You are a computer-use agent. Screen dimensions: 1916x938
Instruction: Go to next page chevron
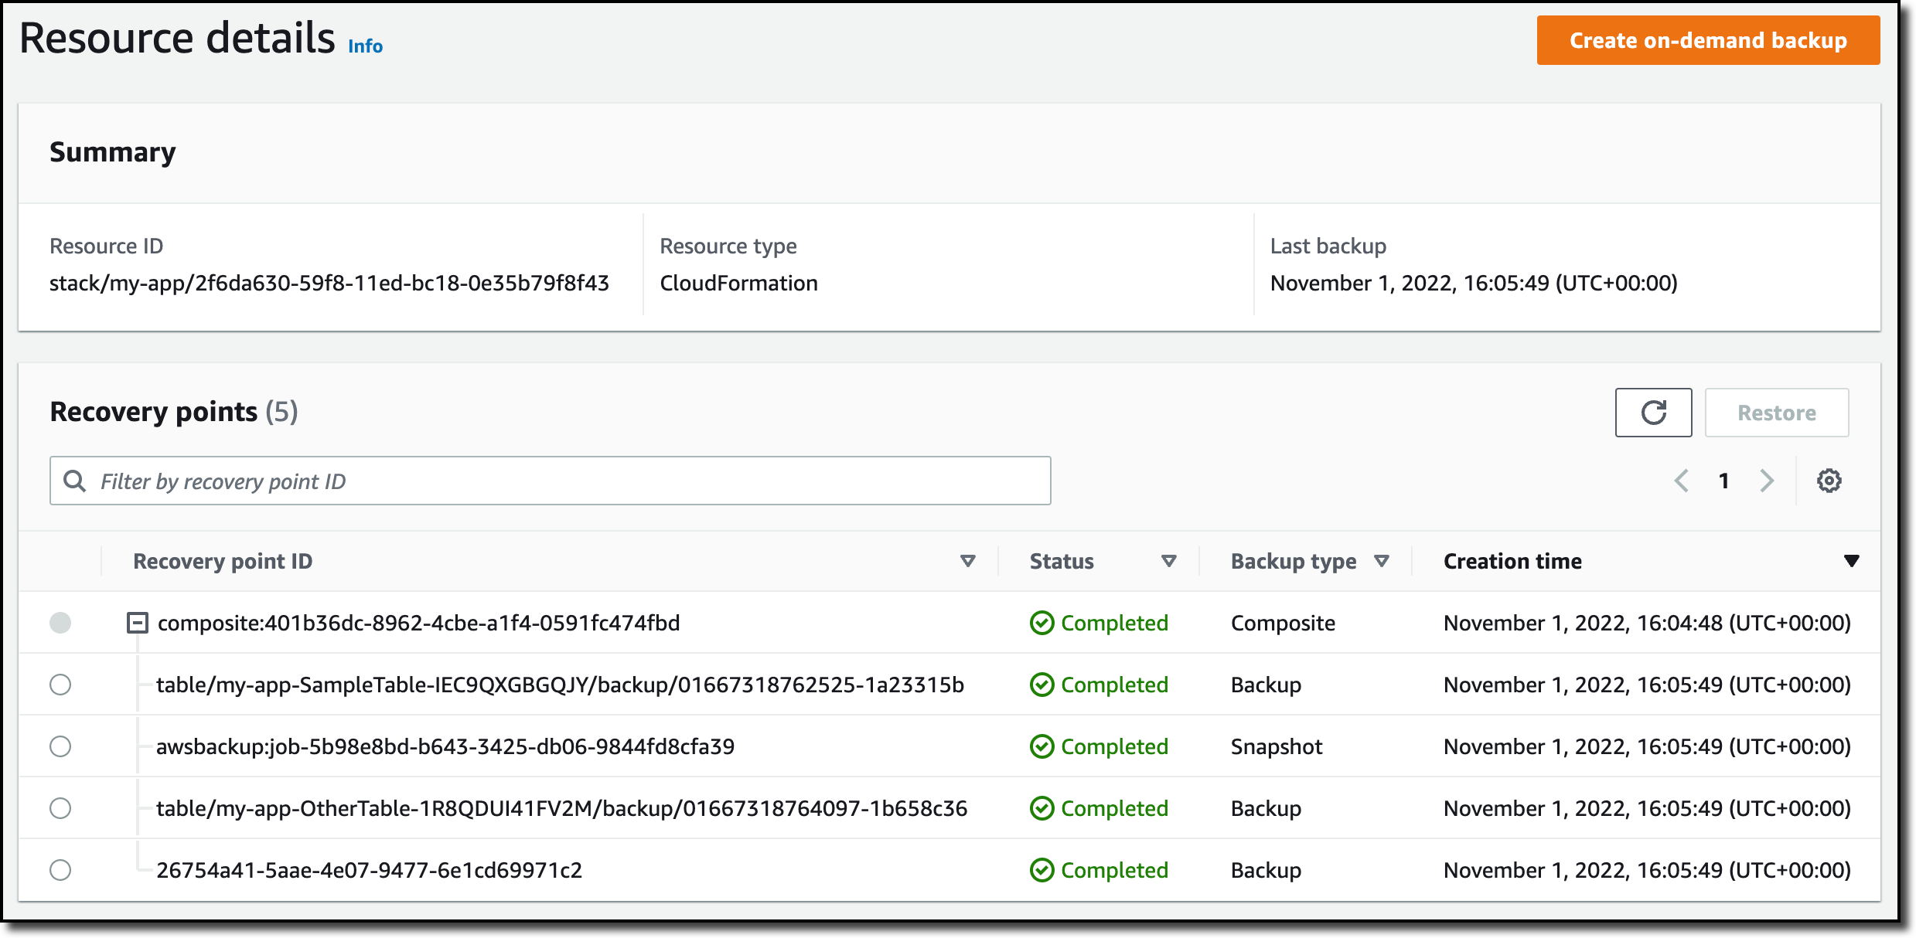tap(1767, 481)
